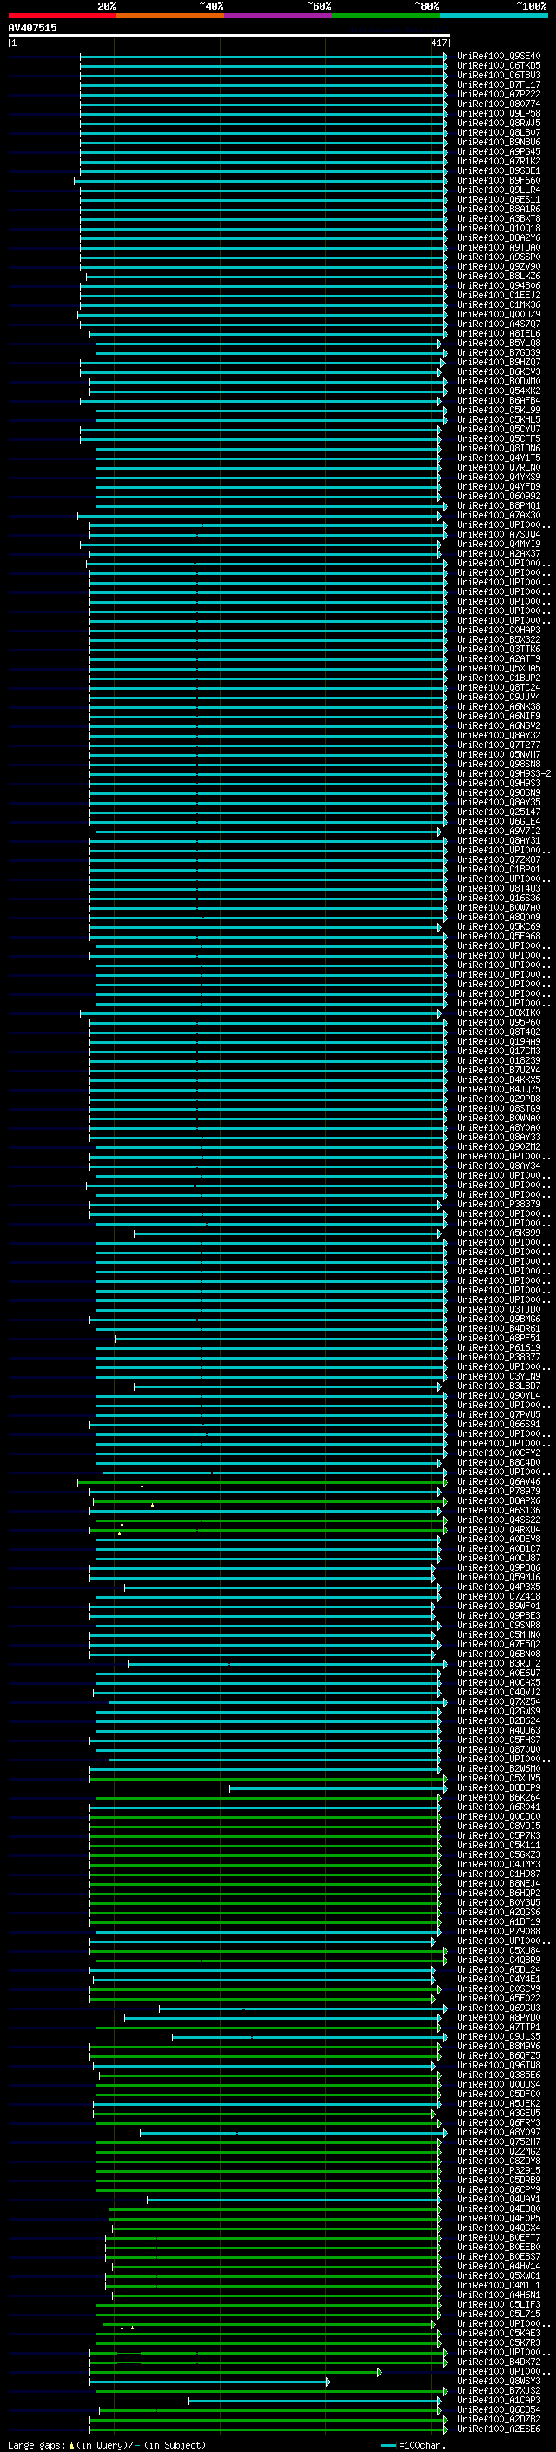Select hit label UniRef100_B6KCV3
This screenshot has width=556, height=2452.
pos(498,371)
